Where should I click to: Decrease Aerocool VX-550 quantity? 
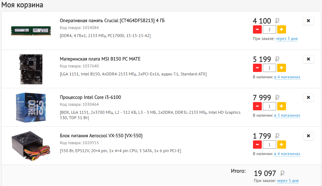coord(257,145)
